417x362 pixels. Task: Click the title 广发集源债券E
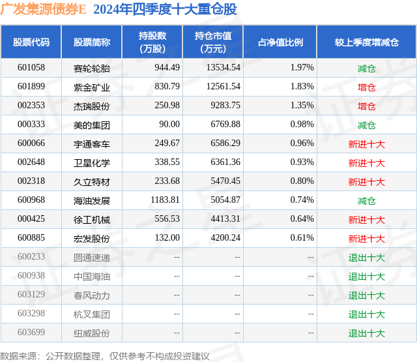coord(44,9)
